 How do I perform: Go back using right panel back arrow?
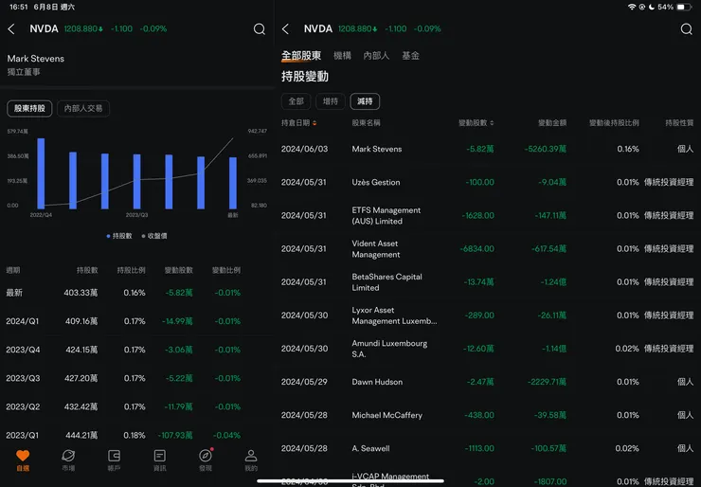click(285, 29)
